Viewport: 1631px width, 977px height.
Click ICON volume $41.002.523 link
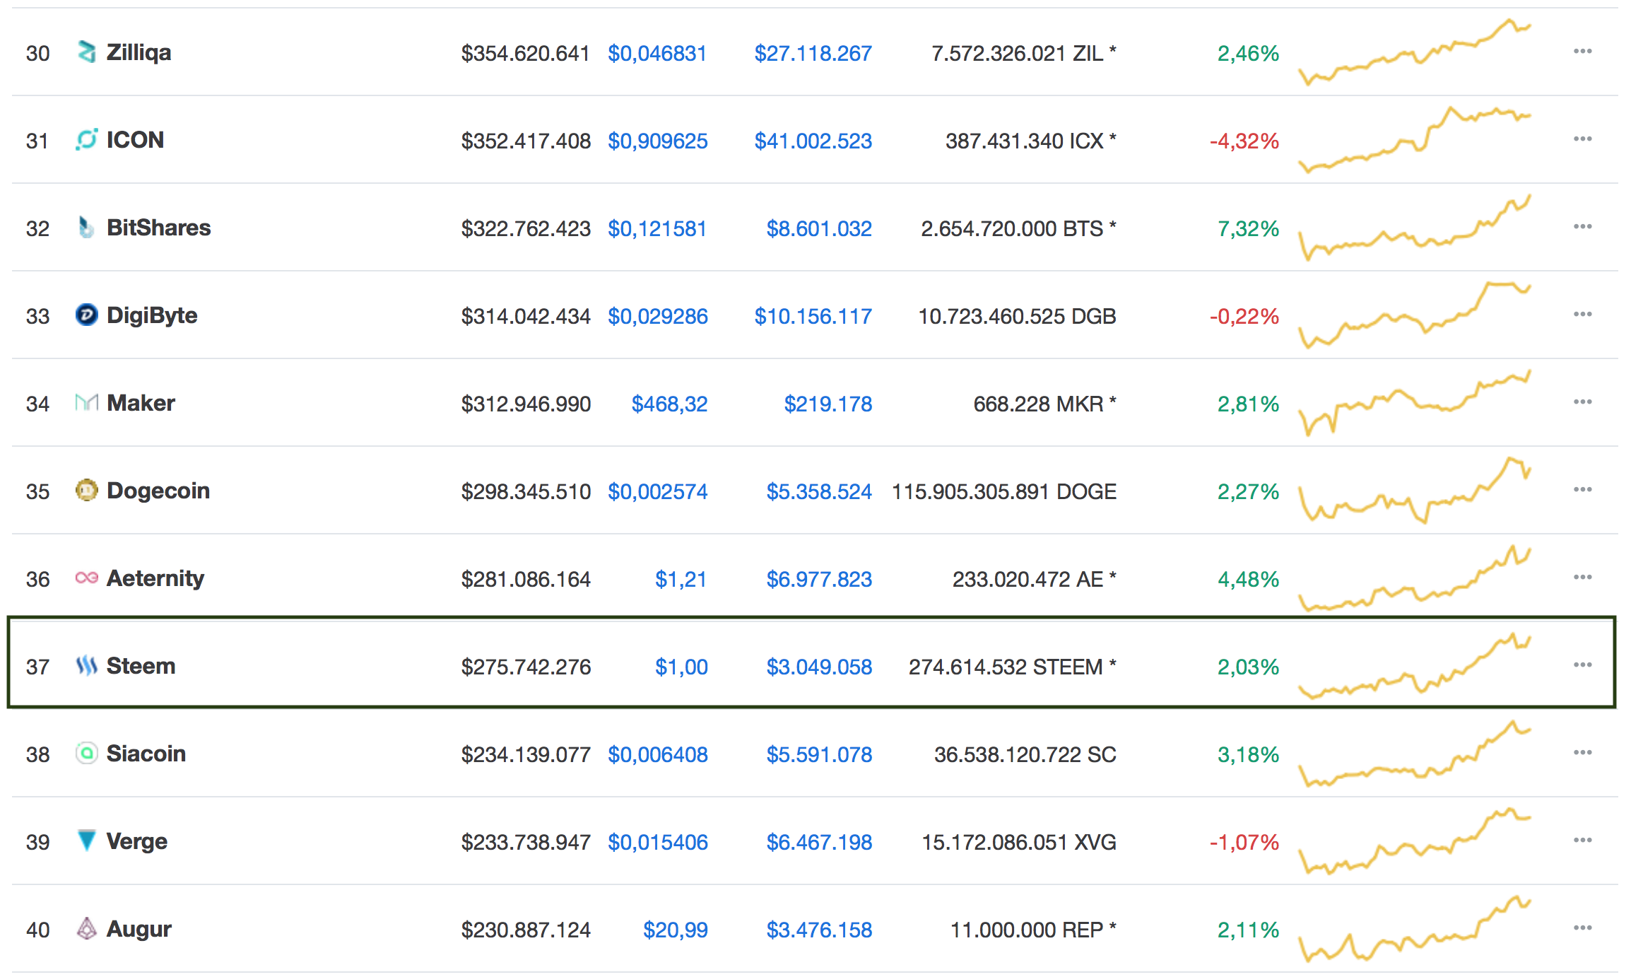[x=813, y=141]
